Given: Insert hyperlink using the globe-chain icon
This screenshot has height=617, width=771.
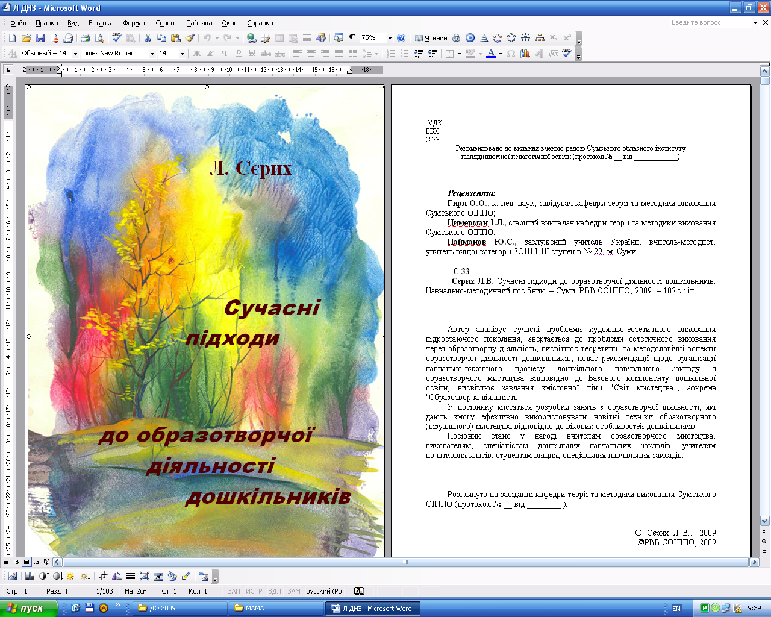Looking at the screenshot, I should point(251,38).
